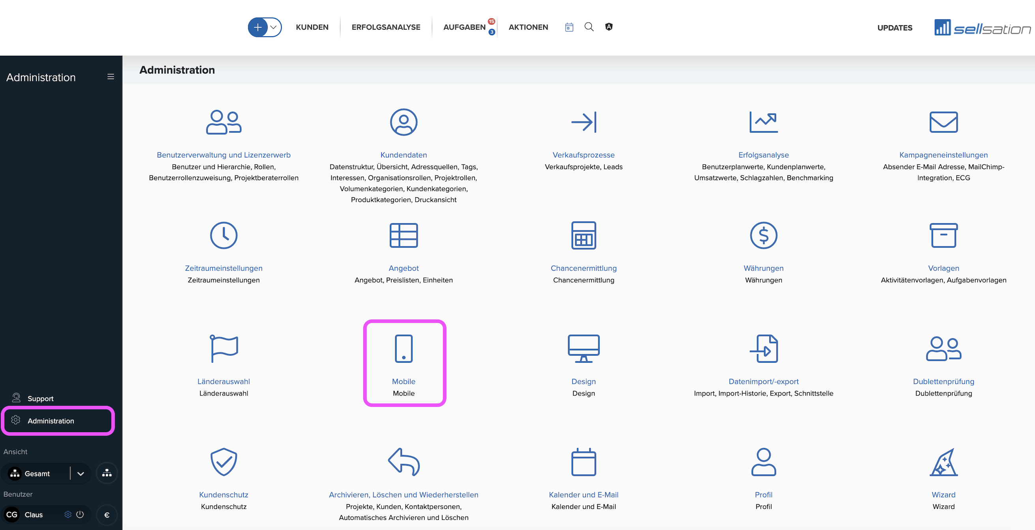Open UPDATES in the header
The height and width of the screenshot is (530, 1035).
pos(895,28)
